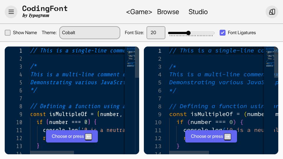Click the right editor horizontal scrollbar
This screenshot has height=159, width=283.
click(189, 153)
